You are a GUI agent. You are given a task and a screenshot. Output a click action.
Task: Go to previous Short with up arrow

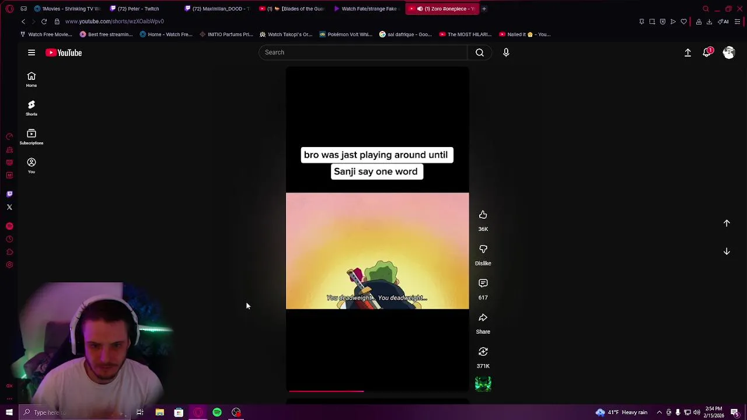(x=727, y=223)
